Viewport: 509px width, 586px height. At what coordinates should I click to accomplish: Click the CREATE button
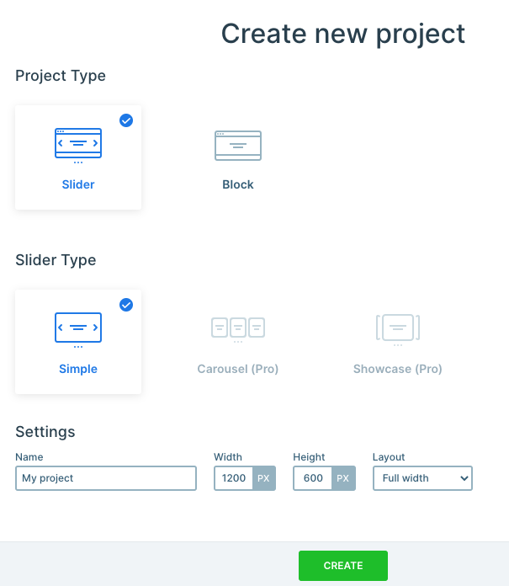(x=343, y=566)
